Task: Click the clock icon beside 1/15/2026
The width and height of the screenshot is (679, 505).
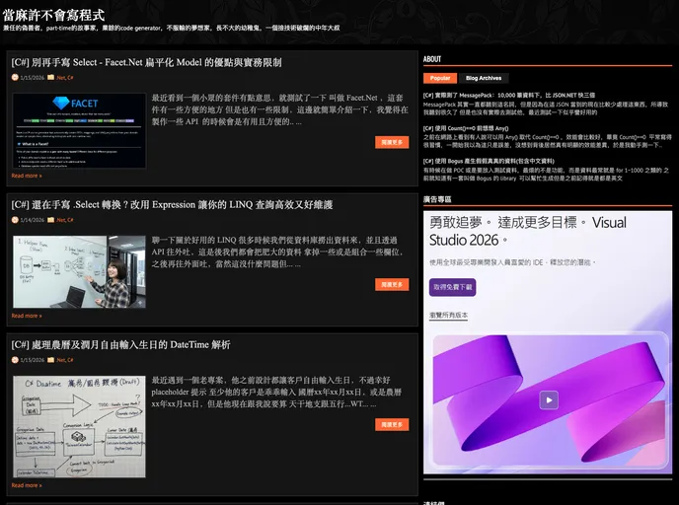Action: click(x=15, y=77)
